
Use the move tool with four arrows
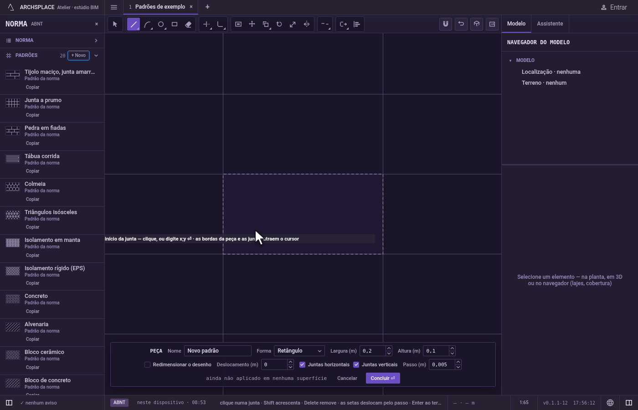252,24
